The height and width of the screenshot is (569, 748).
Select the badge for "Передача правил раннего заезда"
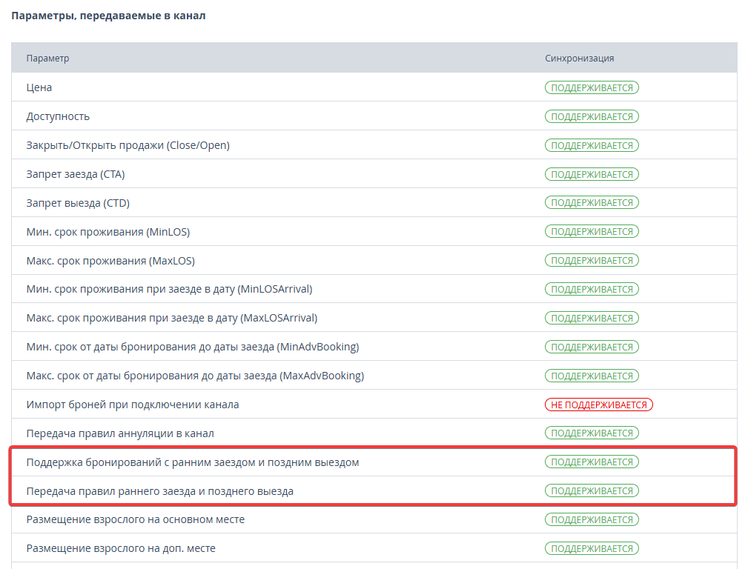pyautogui.click(x=592, y=490)
